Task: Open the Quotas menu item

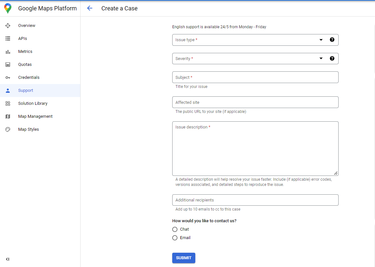Action: [x=40, y=65]
